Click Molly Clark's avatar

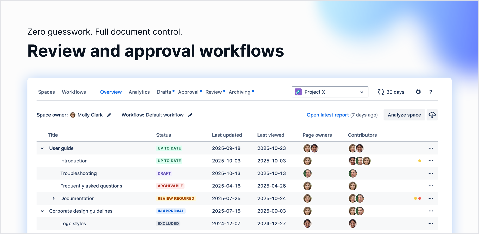tap(73, 115)
